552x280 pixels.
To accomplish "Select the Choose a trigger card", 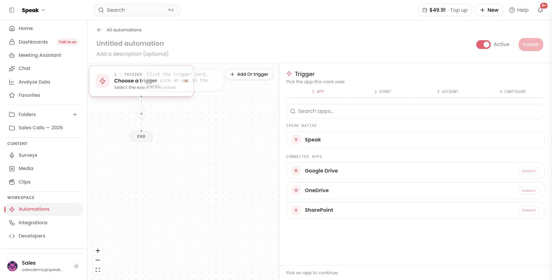I will 141,81.
